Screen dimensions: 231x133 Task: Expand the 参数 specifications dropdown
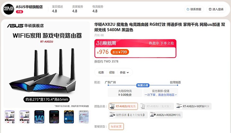point(124,72)
